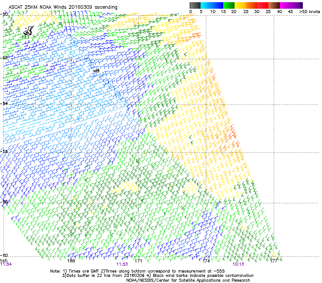
Task: Click the longitude label '171'
Action: (138, 261)
